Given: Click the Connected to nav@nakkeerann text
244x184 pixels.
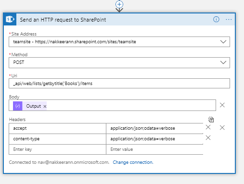Looking at the screenshot, I should [x=59, y=162].
